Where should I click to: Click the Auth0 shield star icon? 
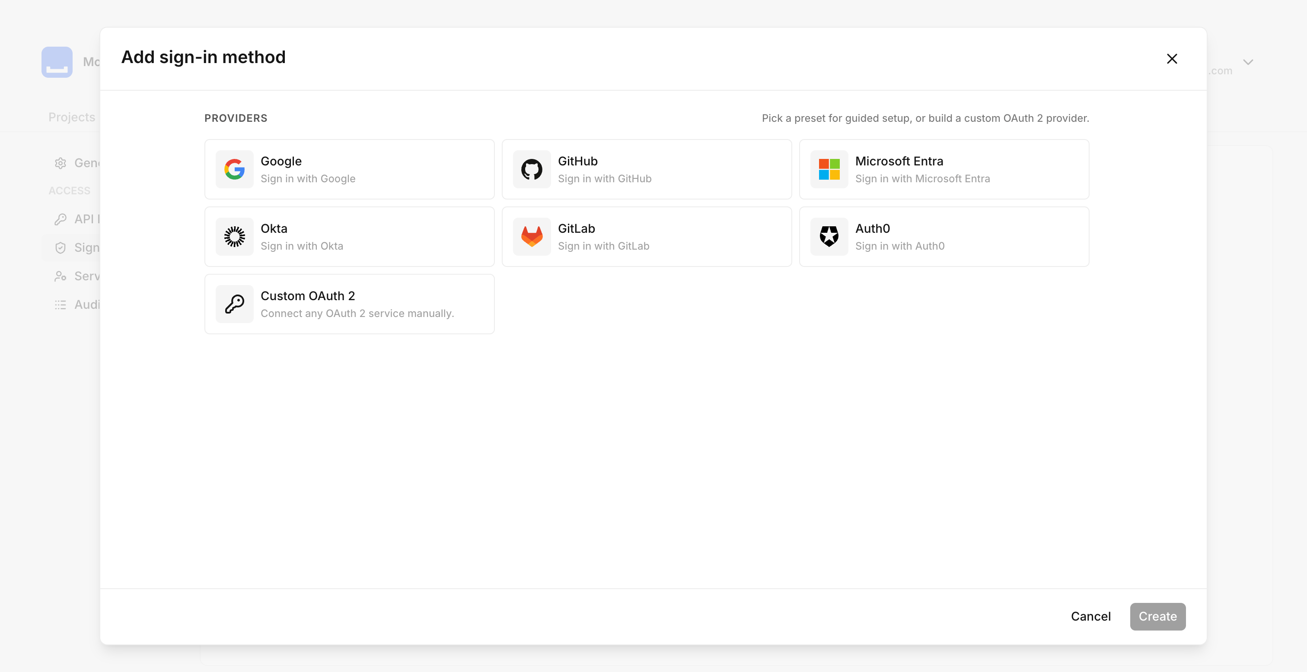pyautogui.click(x=829, y=237)
